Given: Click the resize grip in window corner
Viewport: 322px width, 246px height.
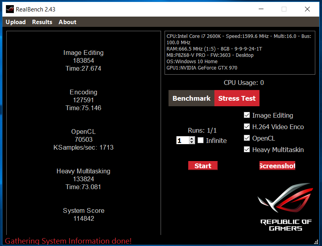Looking at the screenshot, I should (316, 242).
